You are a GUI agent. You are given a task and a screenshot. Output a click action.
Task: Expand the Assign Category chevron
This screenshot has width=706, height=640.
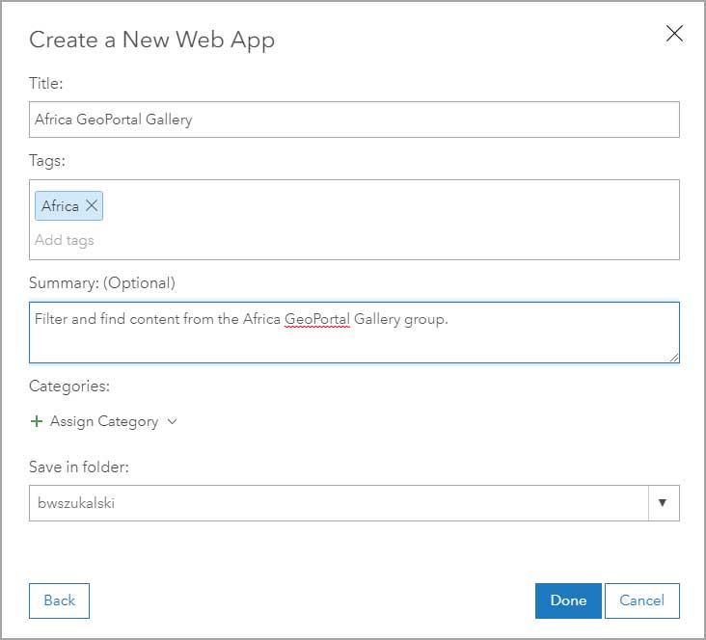173,421
